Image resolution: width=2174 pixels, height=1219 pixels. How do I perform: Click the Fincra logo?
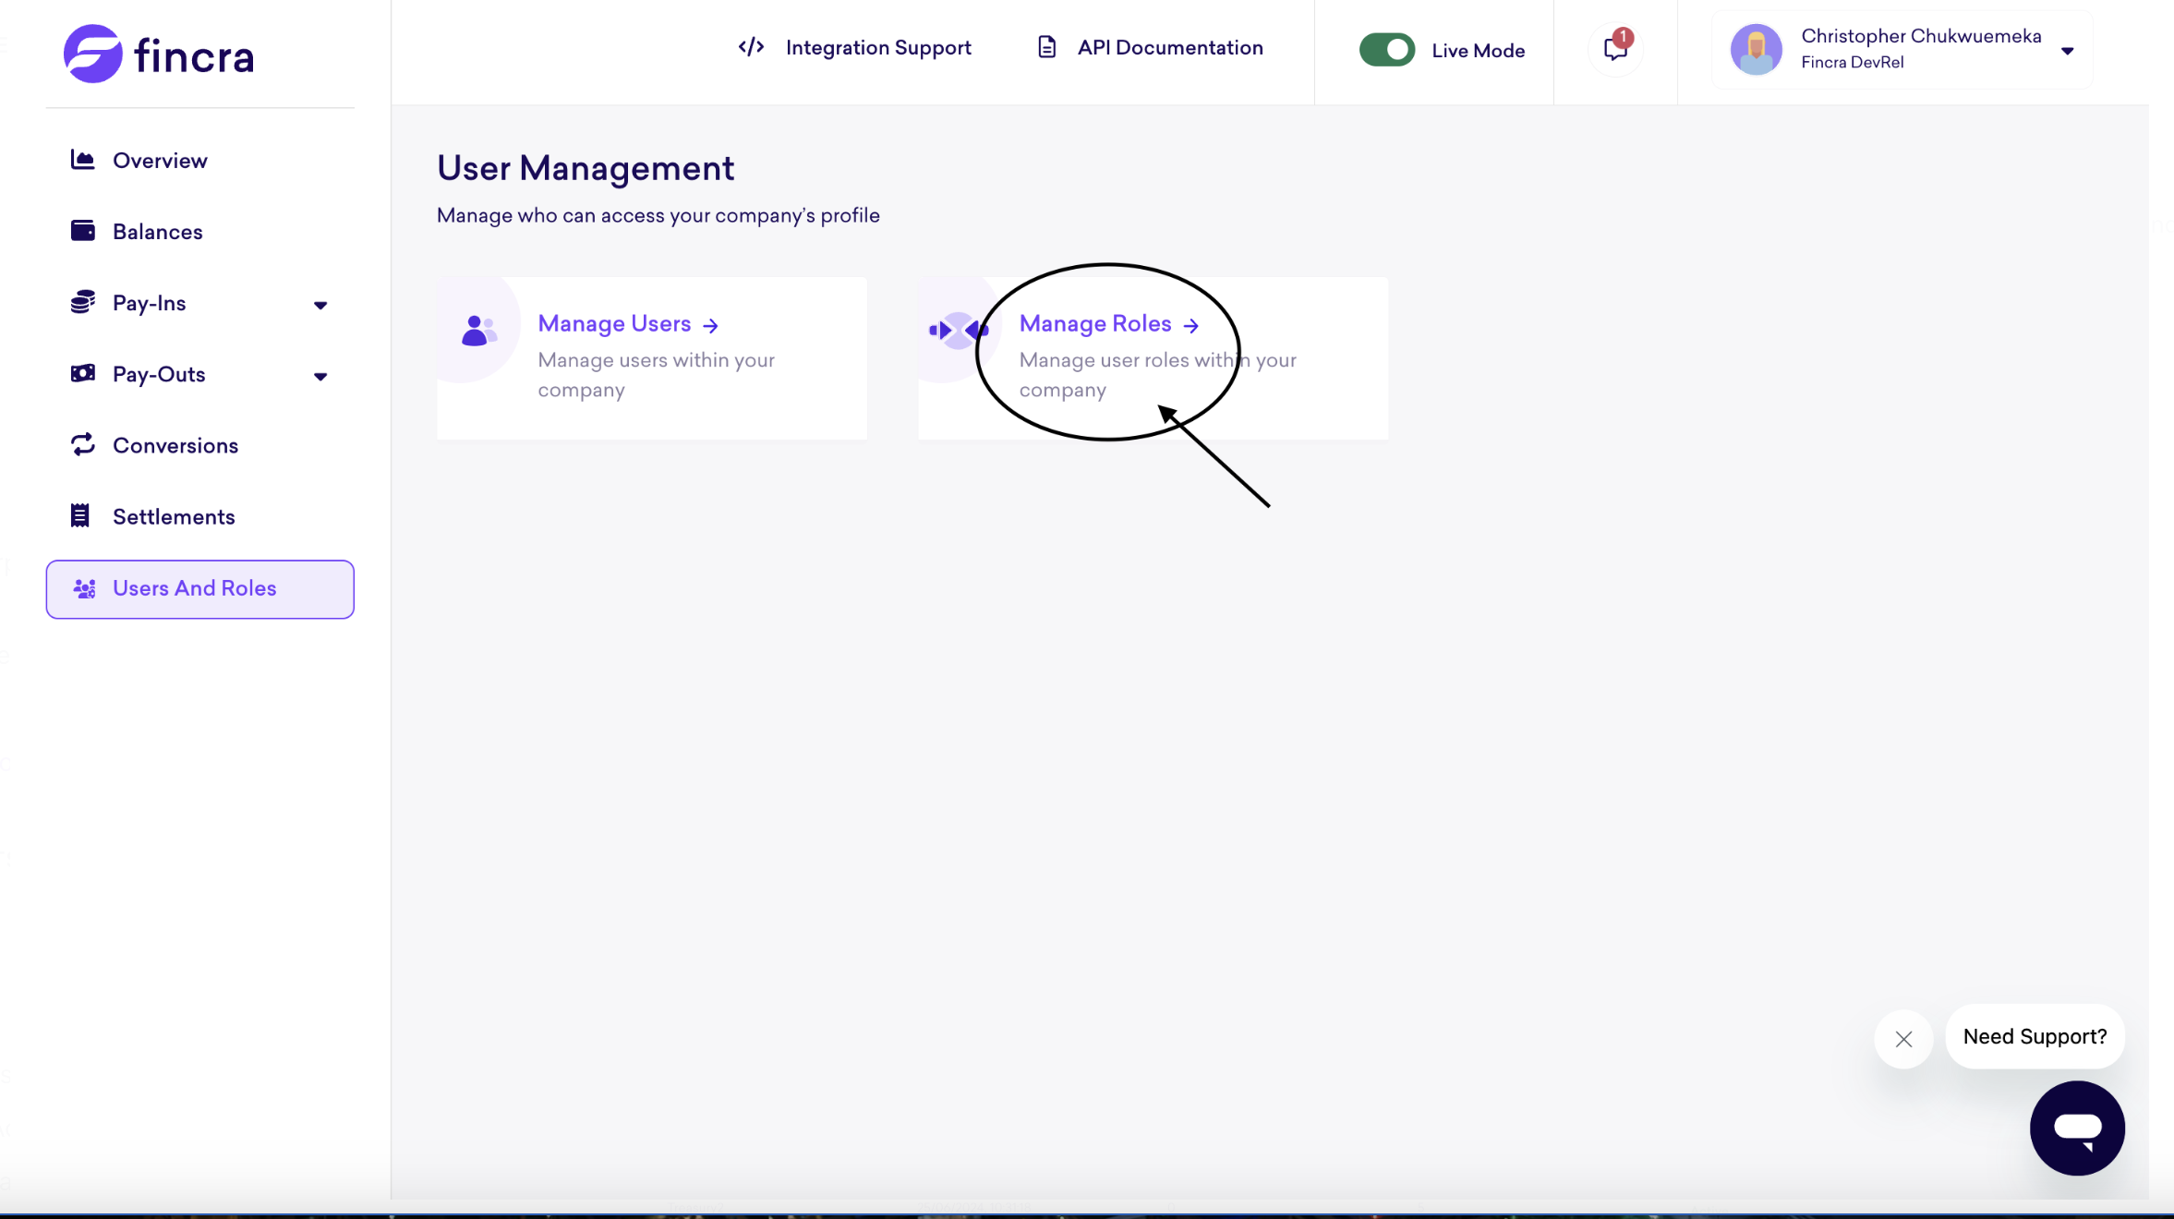coord(159,54)
